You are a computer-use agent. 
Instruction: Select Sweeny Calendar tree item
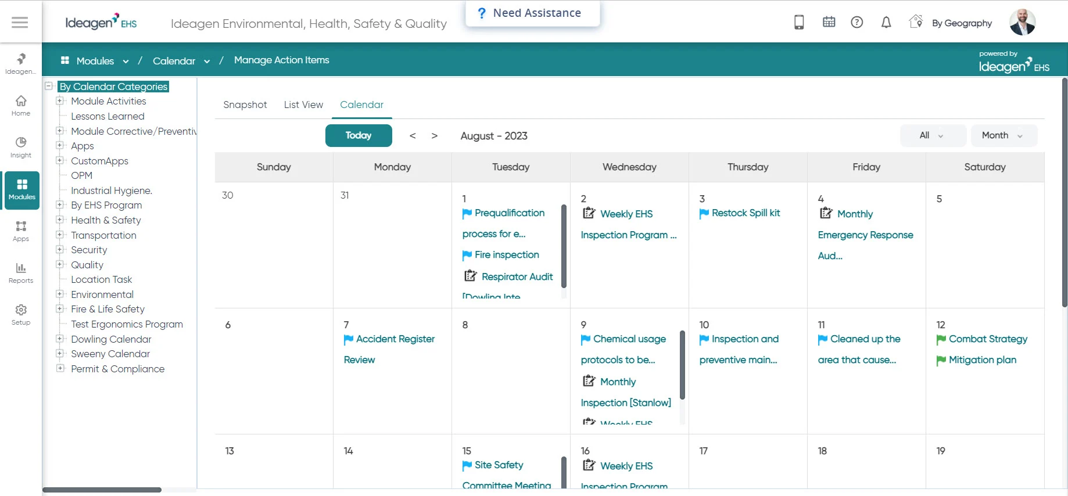click(110, 354)
